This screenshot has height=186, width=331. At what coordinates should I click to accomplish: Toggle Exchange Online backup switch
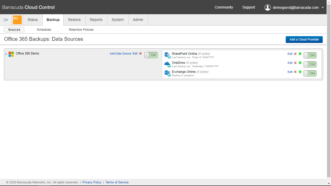310,73
